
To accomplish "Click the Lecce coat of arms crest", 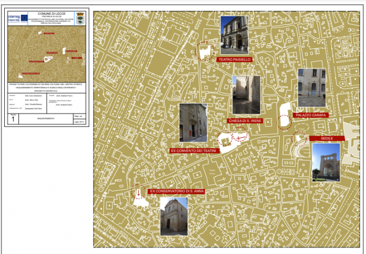I will point(80,18).
